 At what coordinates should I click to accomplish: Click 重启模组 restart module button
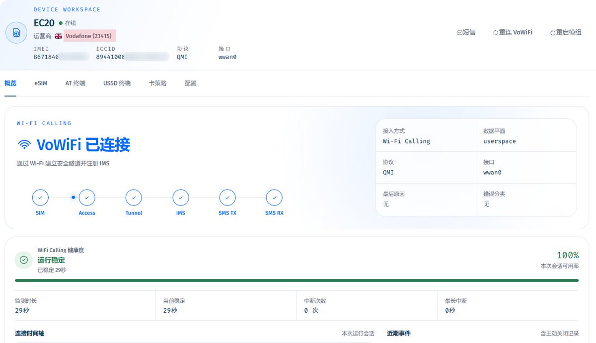click(566, 32)
